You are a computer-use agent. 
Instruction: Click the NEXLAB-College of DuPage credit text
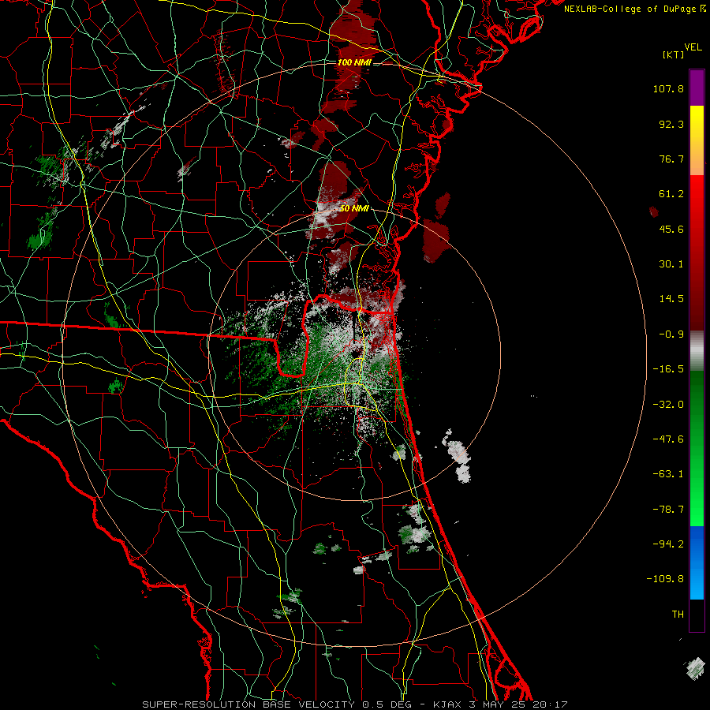coord(634,9)
